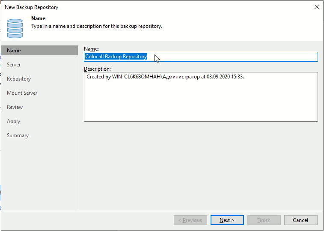Cancel the backup repository wizard
This screenshot has width=324, height=231.
click(300, 220)
